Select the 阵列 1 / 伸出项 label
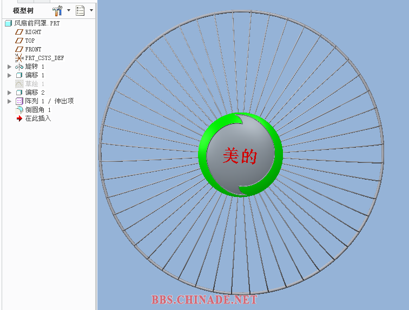Screen dimensions: 409x310 tap(50, 101)
